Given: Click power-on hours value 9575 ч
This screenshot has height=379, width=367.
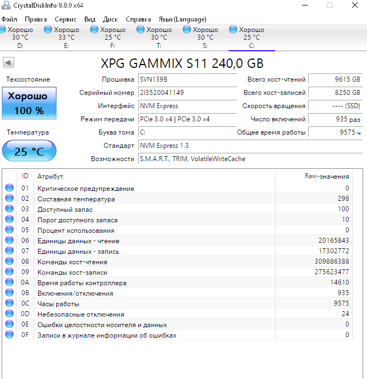Looking at the screenshot, I should tap(336, 132).
